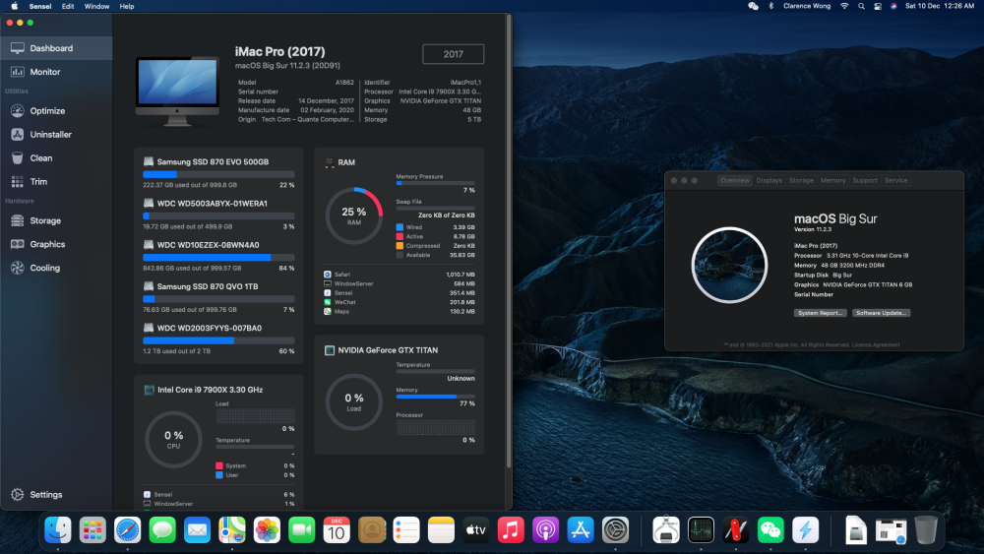
Task: Open Finder from the Dock
Action: click(x=58, y=530)
